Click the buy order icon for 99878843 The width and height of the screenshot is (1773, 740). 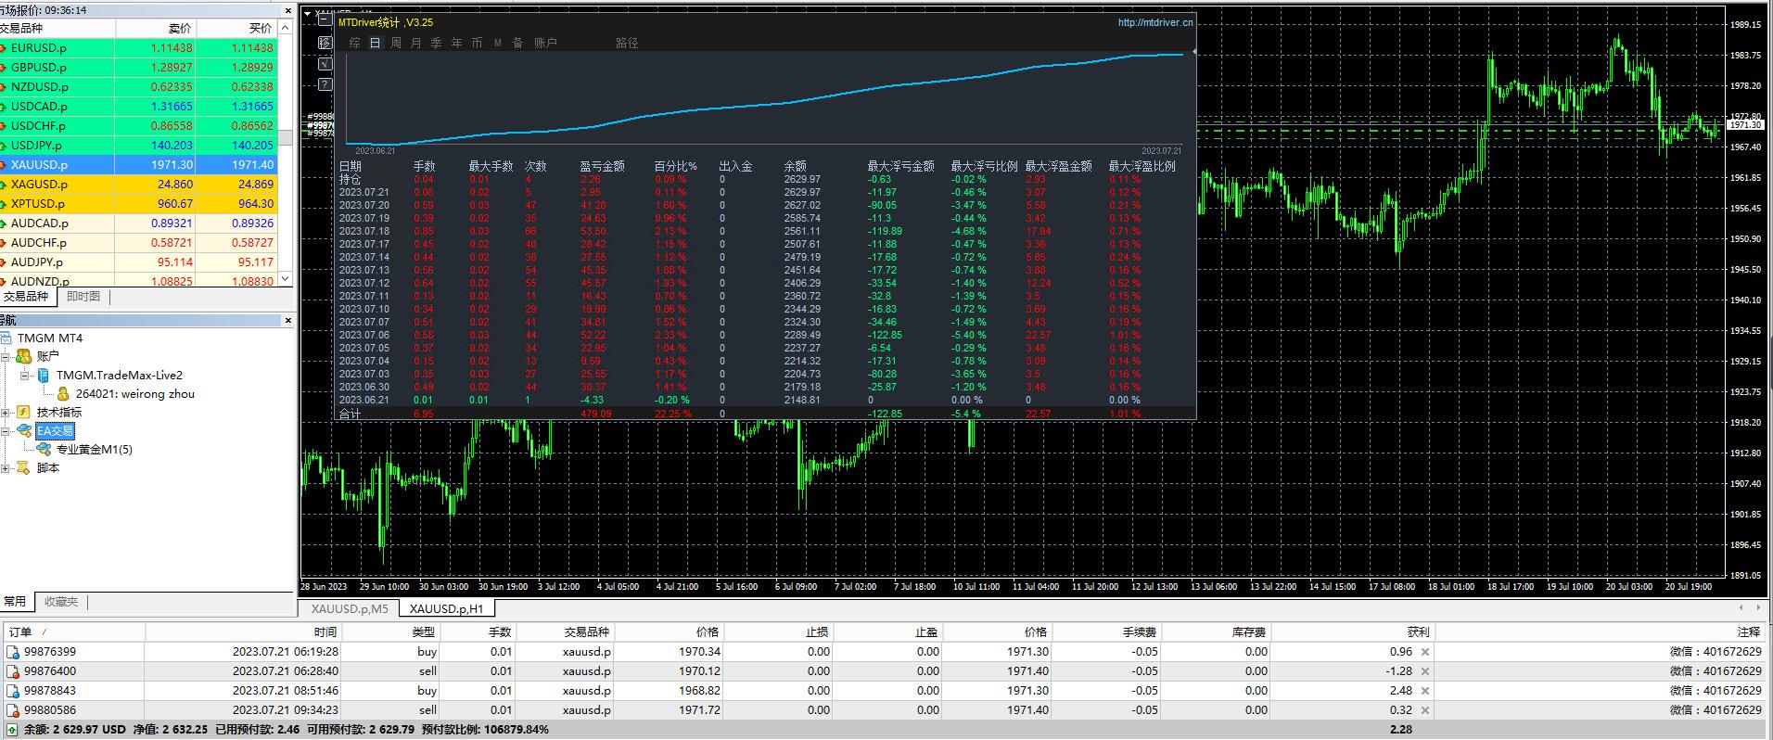[13, 691]
